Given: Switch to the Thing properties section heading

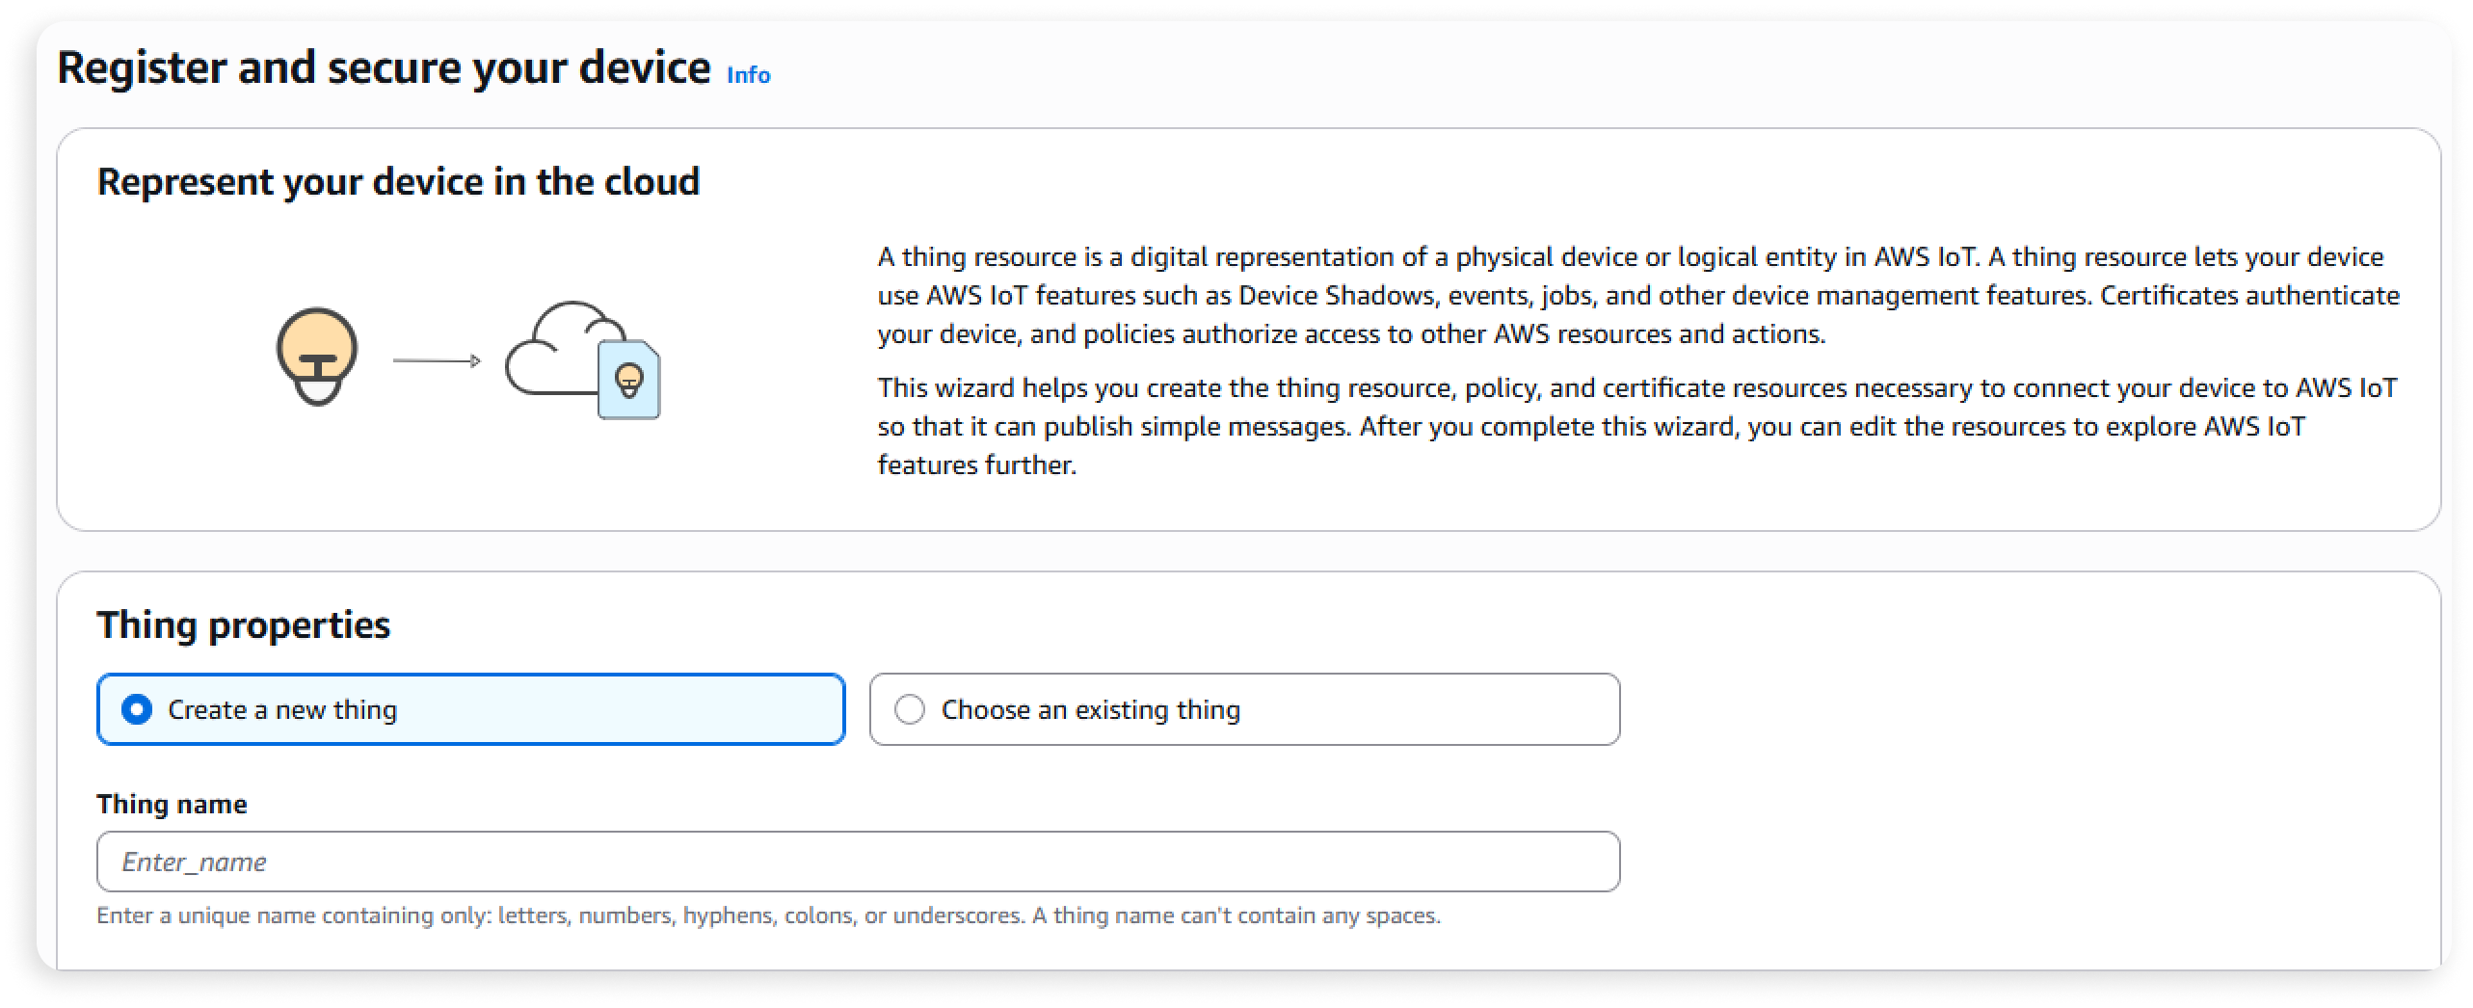Looking at the screenshot, I should [244, 624].
